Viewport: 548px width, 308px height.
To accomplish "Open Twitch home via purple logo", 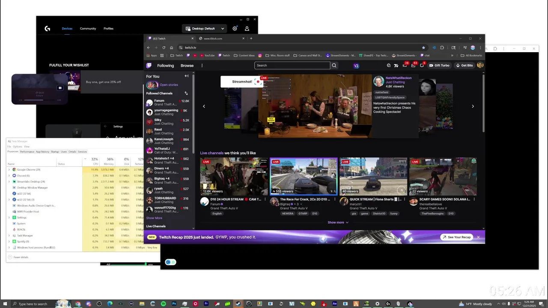I will [x=149, y=65].
